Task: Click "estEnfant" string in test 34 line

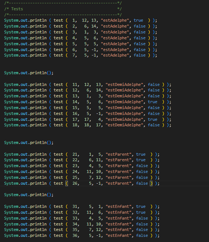Action: pos(119,224)
